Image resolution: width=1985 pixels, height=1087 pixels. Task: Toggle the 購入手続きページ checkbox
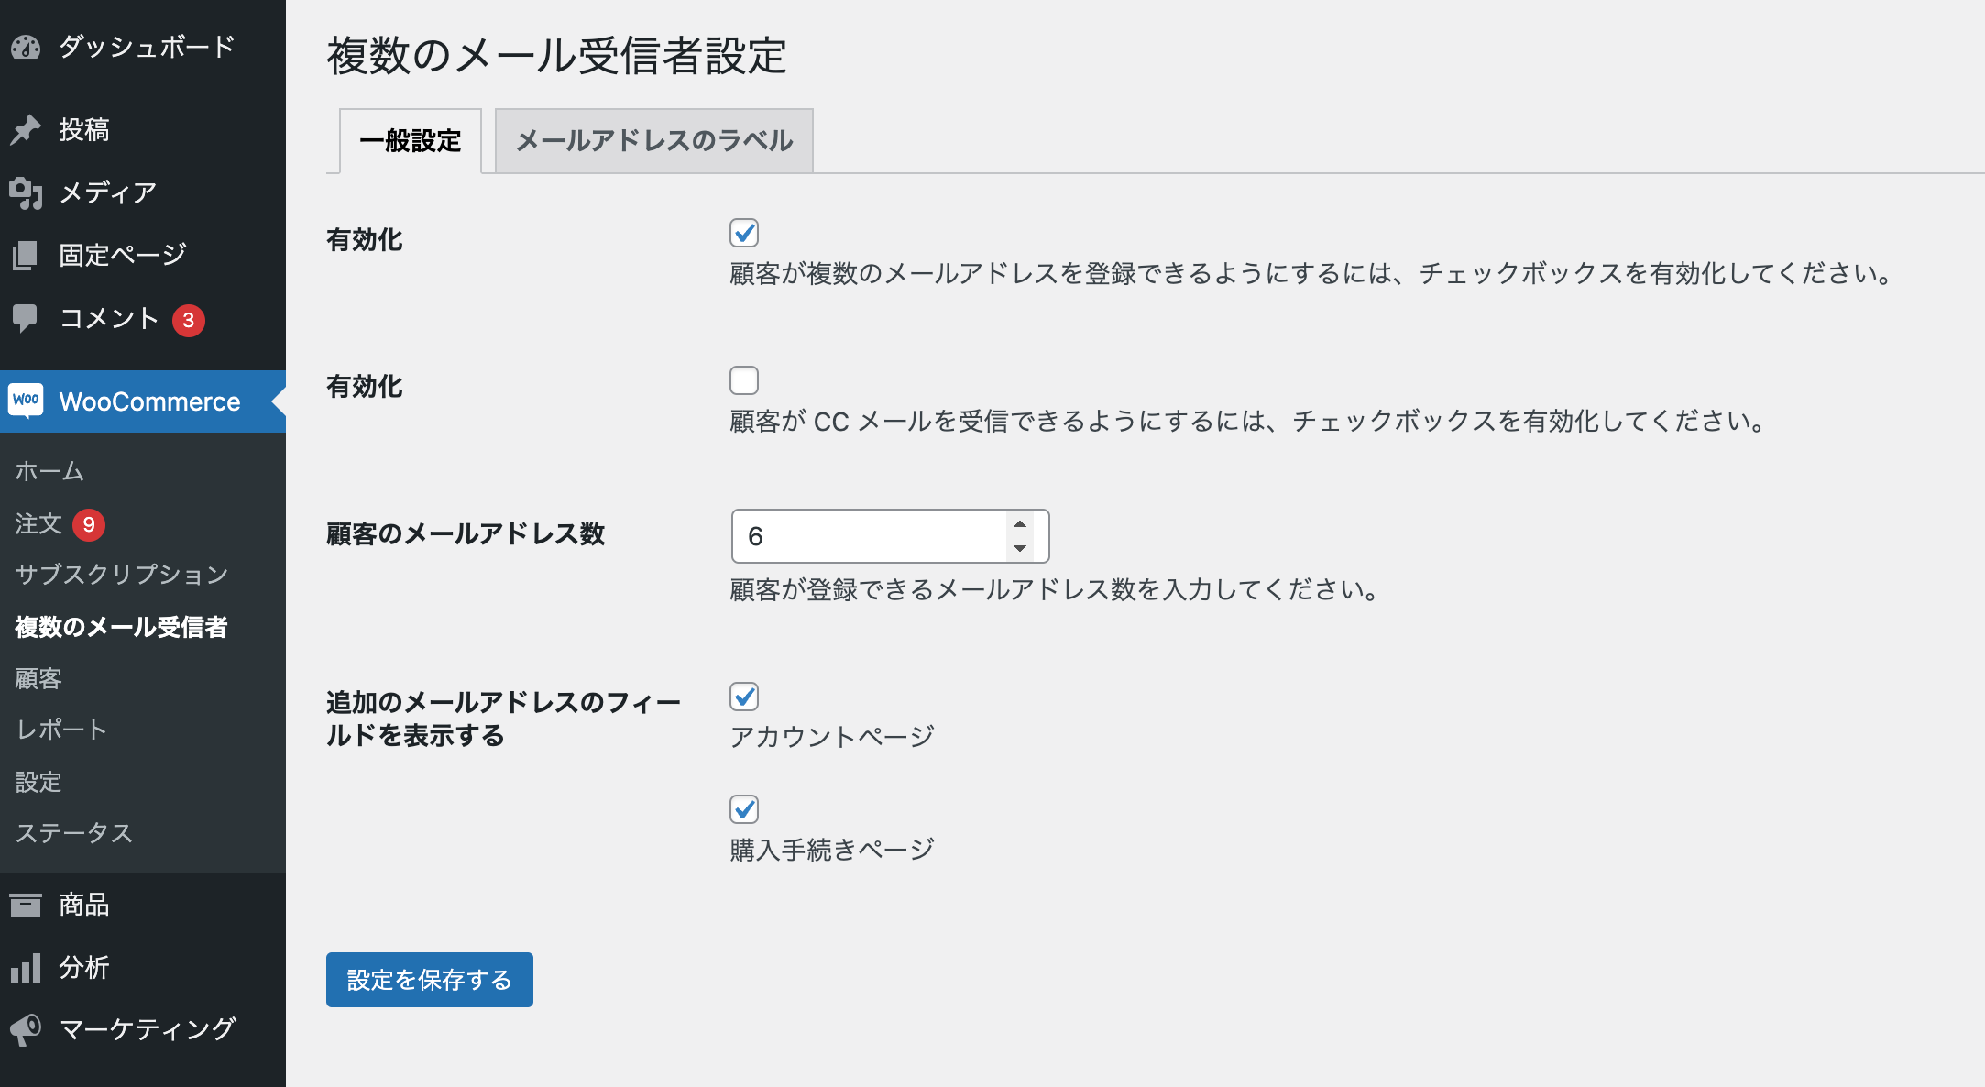tap(744, 809)
